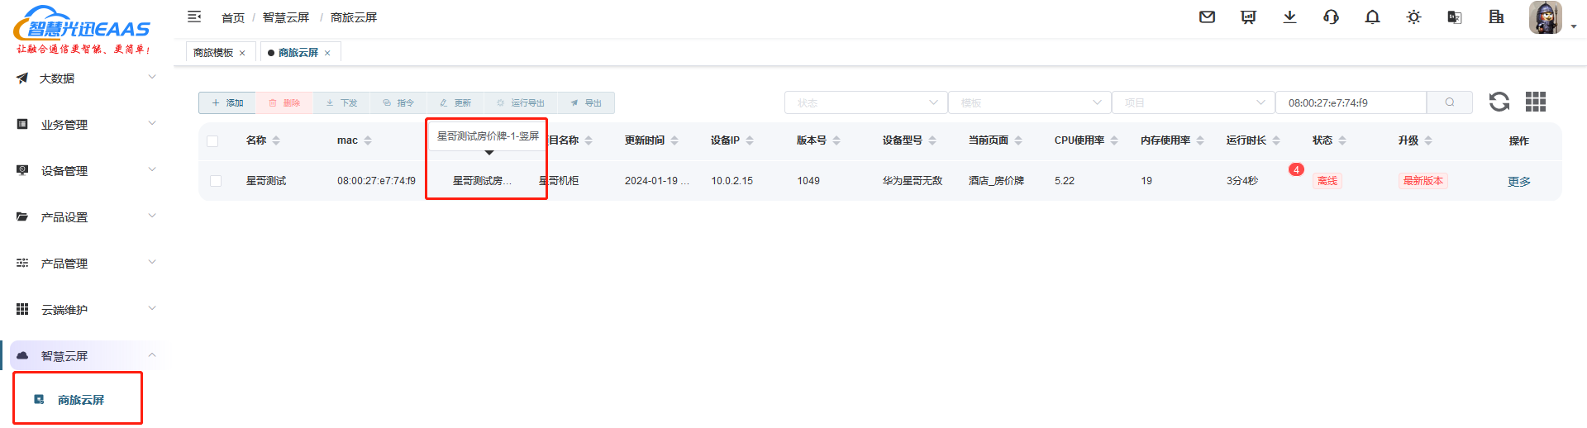The width and height of the screenshot is (1587, 428).
Task: Open the 状态 filter dropdown
Action: click(x=865, y=102)
